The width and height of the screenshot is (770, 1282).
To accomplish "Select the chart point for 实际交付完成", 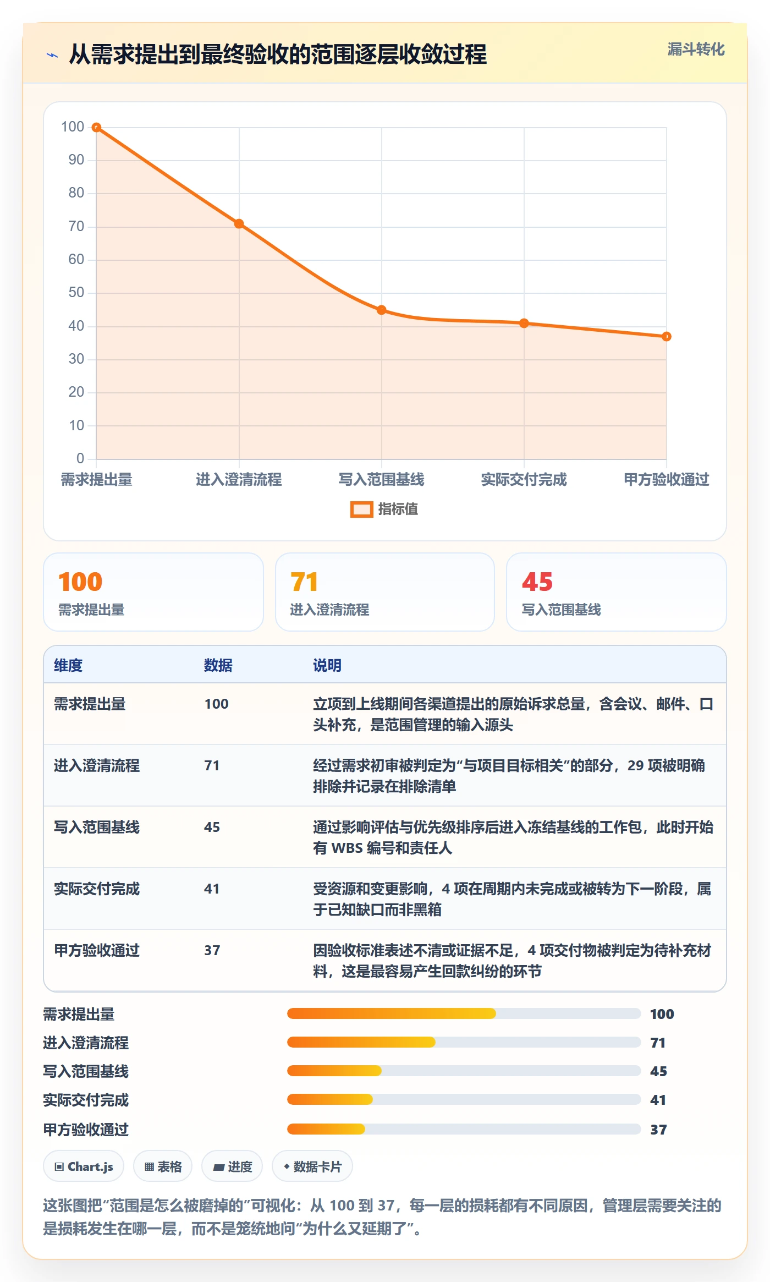I will pyautogui.click(x=524, y=324).
